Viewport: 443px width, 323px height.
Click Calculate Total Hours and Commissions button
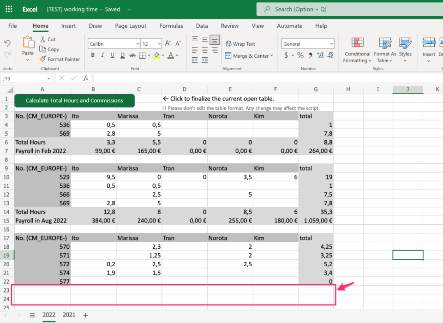coord(74,101)
